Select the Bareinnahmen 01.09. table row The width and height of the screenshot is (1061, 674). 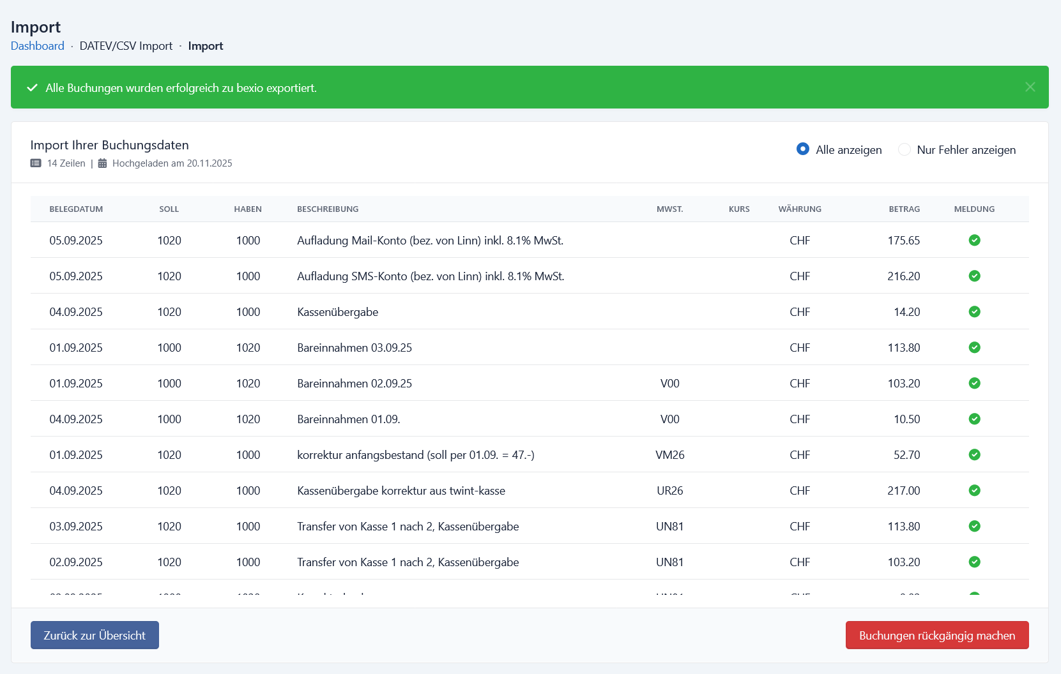coord(530,419)
